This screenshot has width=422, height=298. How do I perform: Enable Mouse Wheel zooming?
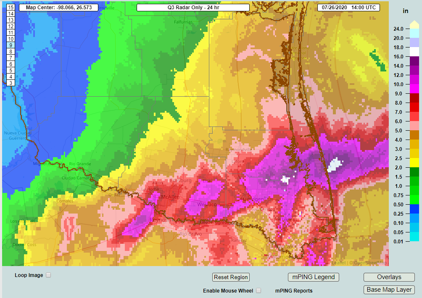coord(258,290)
